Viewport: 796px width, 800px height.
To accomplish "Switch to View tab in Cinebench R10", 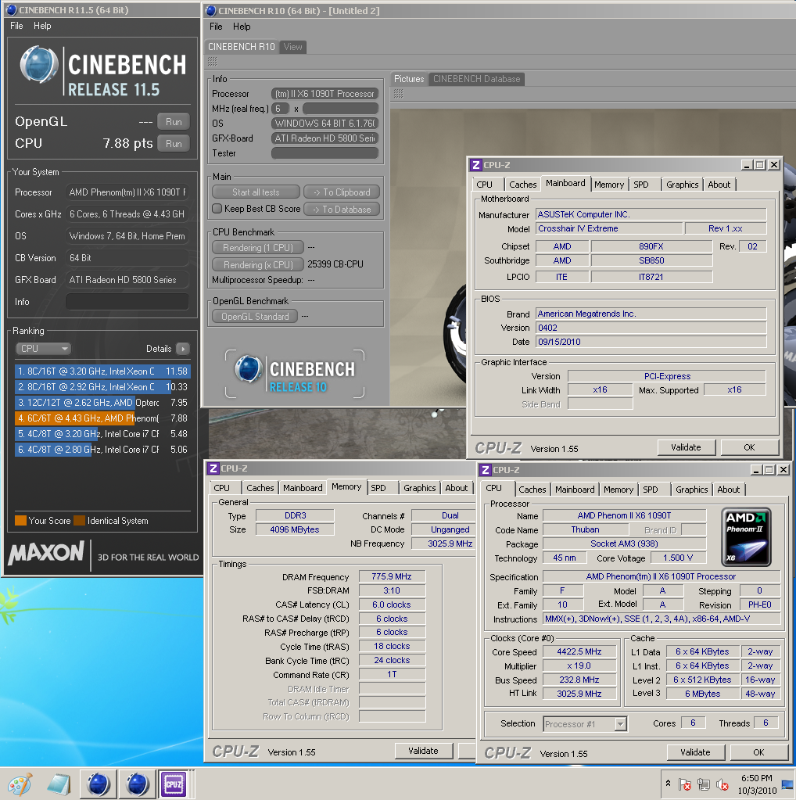I will click(293, 47).
